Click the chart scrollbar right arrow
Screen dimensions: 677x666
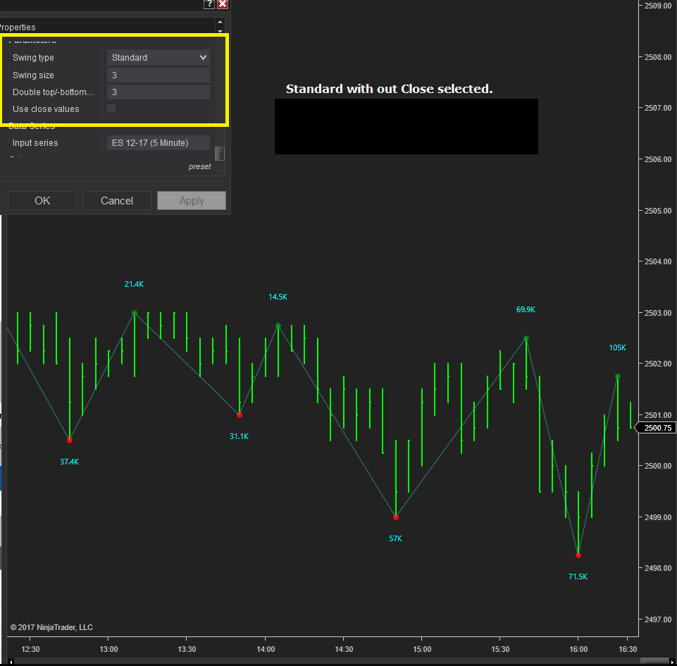(x=672, y=662)
